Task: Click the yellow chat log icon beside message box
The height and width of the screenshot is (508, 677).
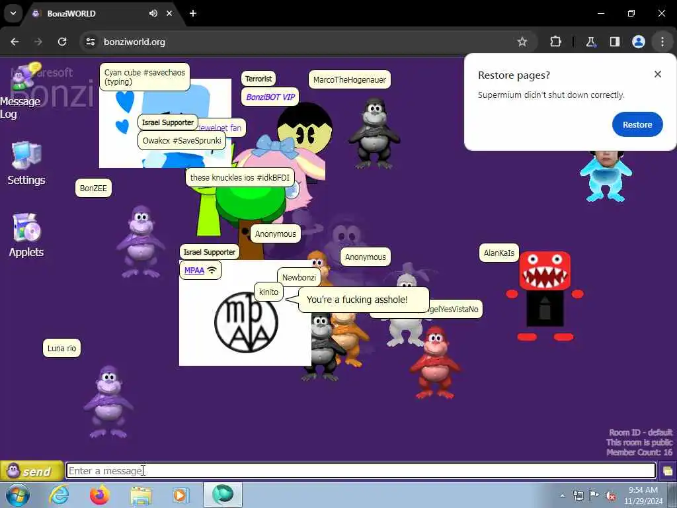Action: pyautogui.click(x=668, y=471)
